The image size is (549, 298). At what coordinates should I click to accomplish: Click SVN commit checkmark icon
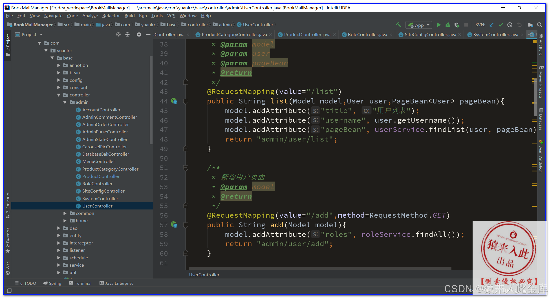click(501, 25)
